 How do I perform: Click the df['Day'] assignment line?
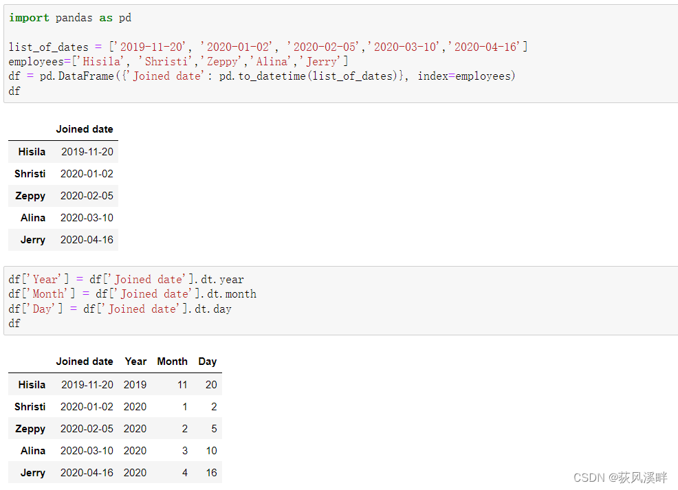tap(120, 309)
